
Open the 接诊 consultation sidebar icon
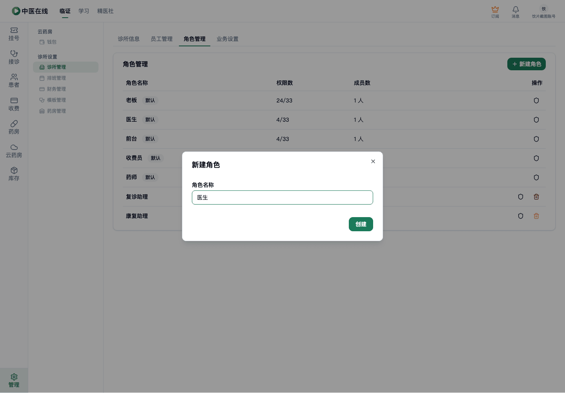point(14,57)
